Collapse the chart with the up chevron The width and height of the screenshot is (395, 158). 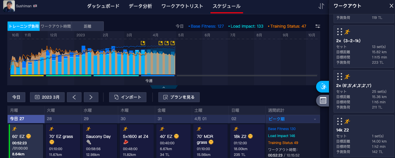click(164, 87)
